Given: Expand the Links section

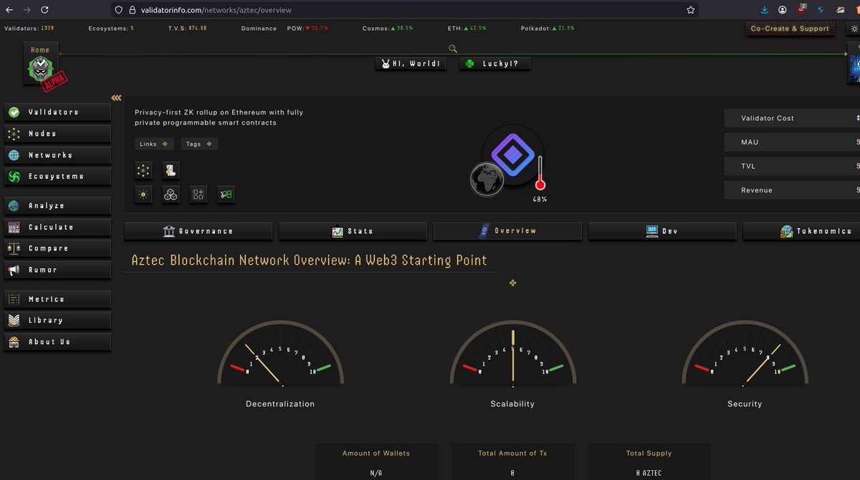Looking at the screenshot, I should (154, 144).
